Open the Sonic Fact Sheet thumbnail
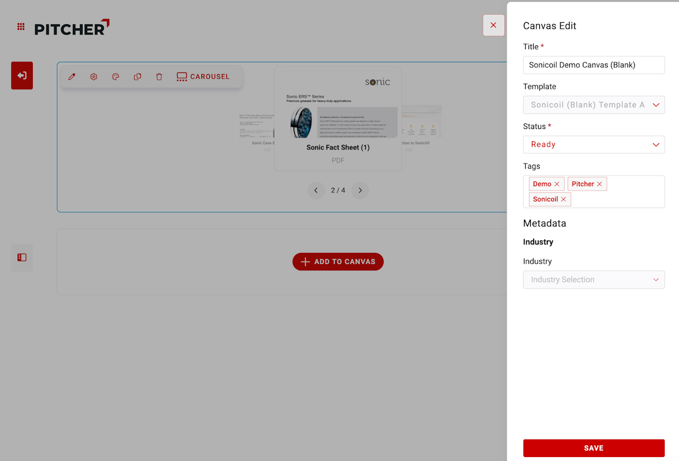Image resolution: width=679 pixels, height=461 pixels. pos(338,119)
